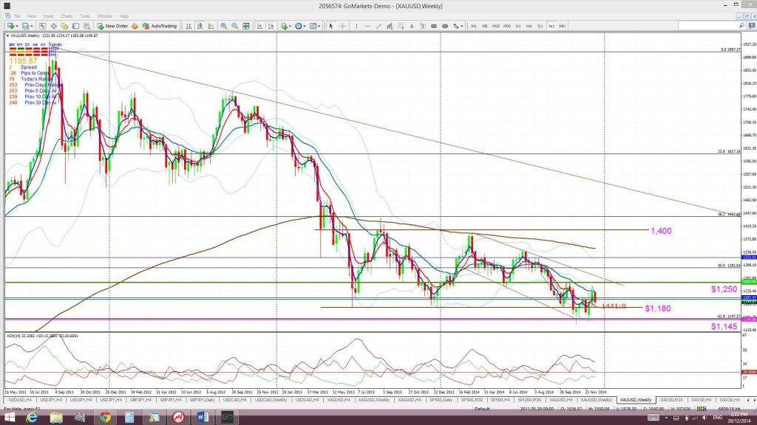Switch to the GBPJPY,Daily chart tab
The image size is (757, 425).
click(201, 400)
